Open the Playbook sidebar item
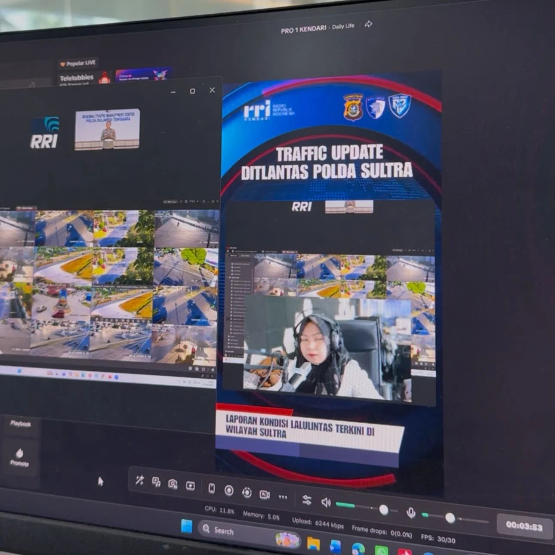The image size is (555, 555). pos(20,424)
